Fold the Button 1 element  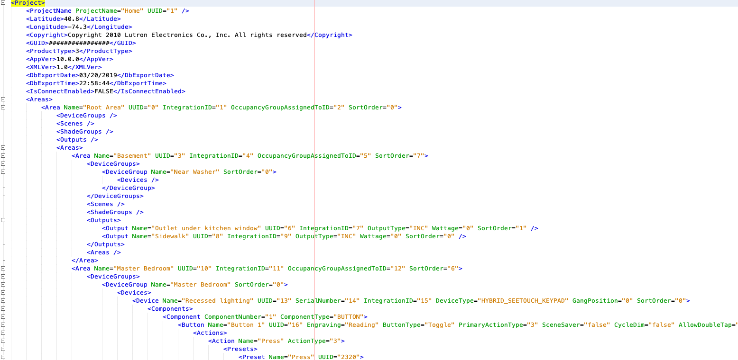click(x=3, y=325)
